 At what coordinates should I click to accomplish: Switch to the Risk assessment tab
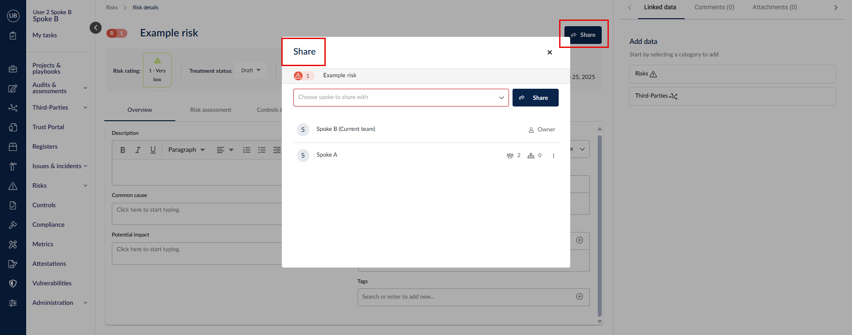[210, 110]
